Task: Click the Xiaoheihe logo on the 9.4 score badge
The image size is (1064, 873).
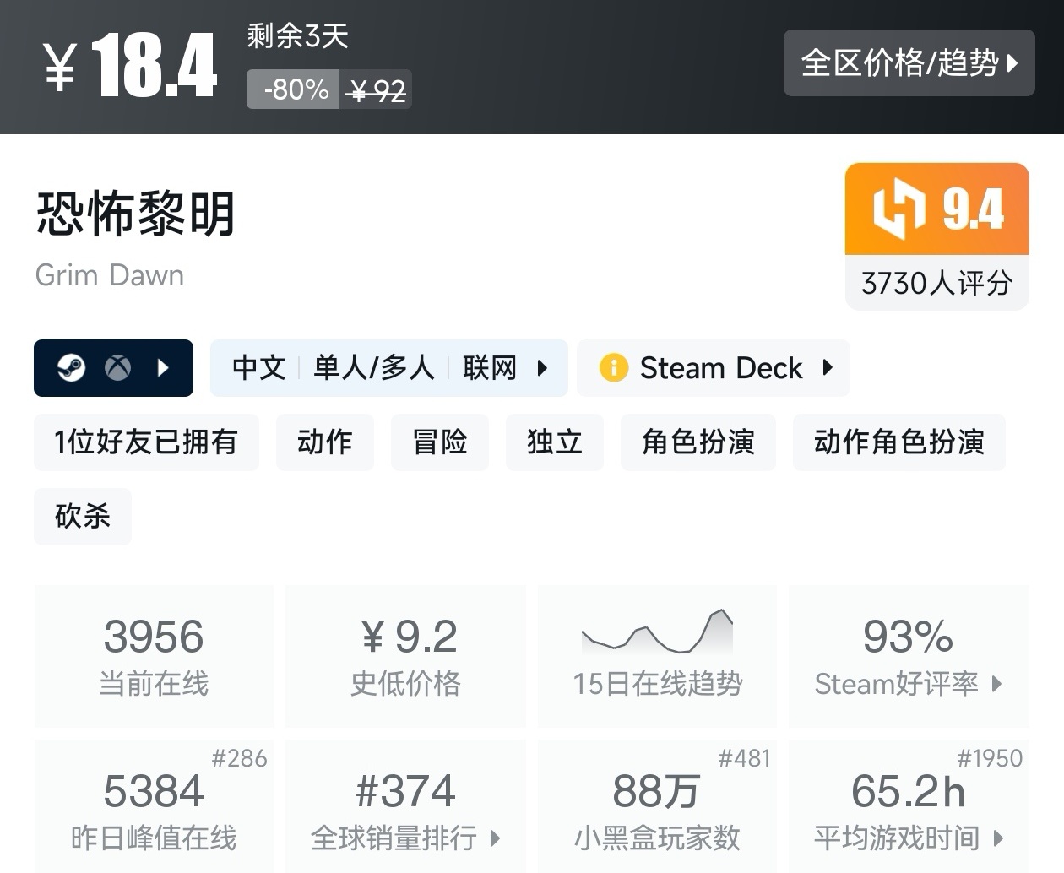Action: [x=899, y=209]
